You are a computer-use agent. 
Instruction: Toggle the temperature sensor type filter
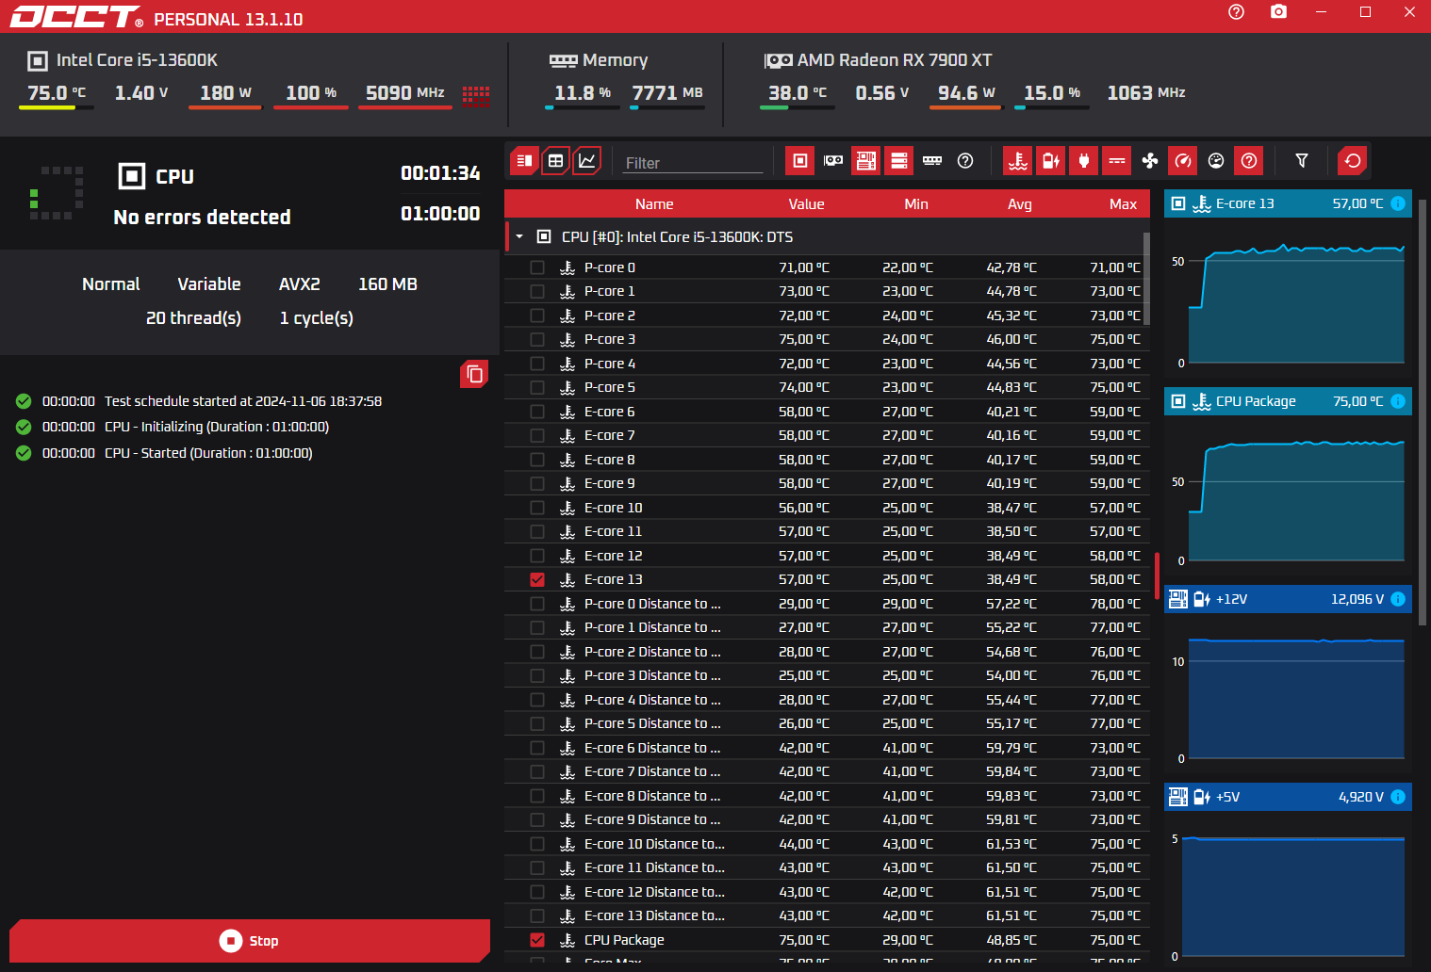(1018, 161)
